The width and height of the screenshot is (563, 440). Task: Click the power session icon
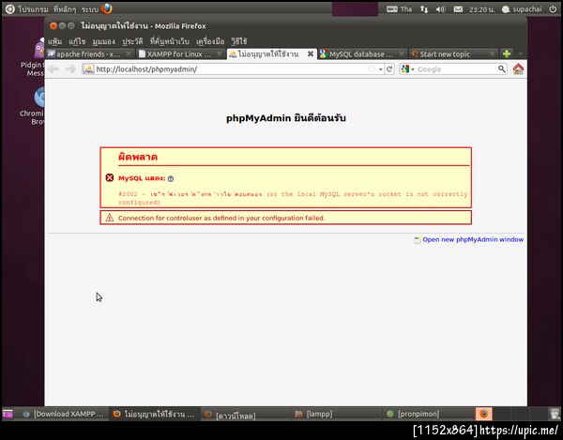tap(553, 9)
